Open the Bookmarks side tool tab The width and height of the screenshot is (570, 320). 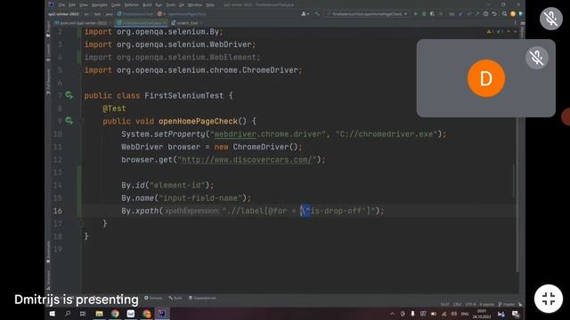click(48, 252)
